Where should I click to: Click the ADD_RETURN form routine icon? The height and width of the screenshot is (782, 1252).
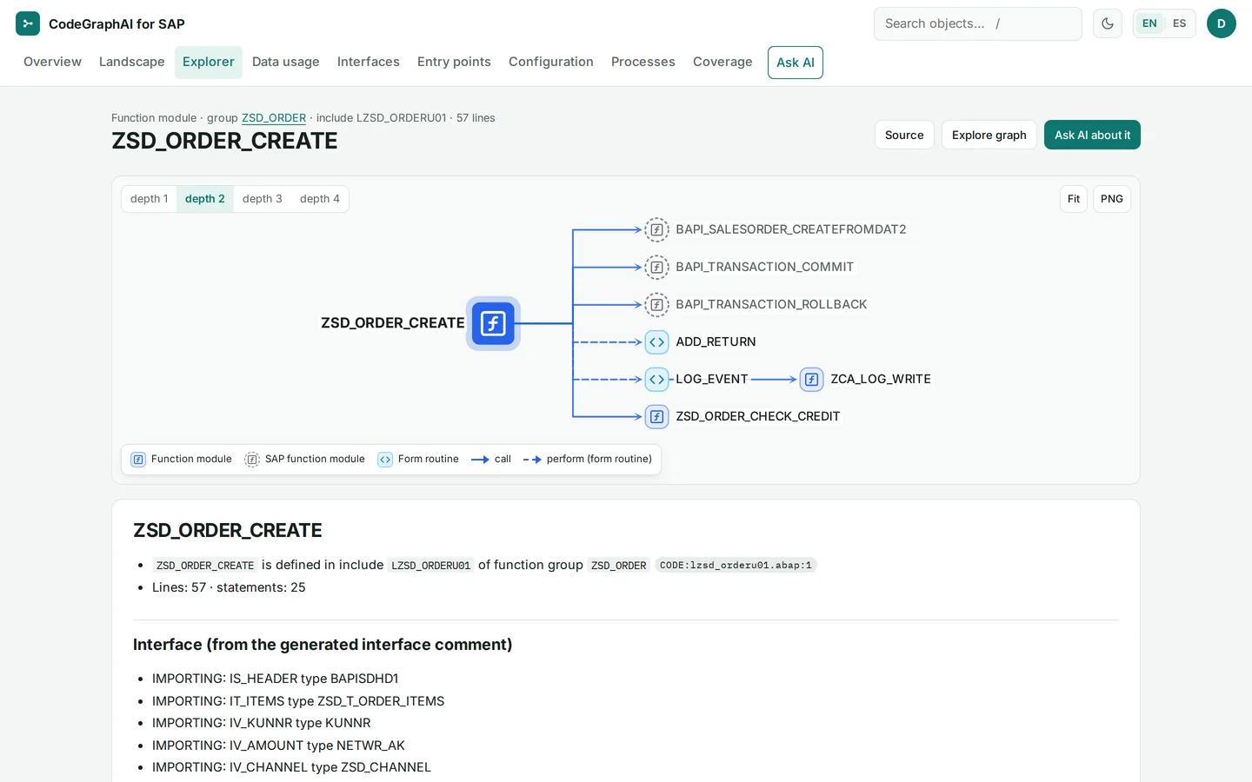point(657,342)
